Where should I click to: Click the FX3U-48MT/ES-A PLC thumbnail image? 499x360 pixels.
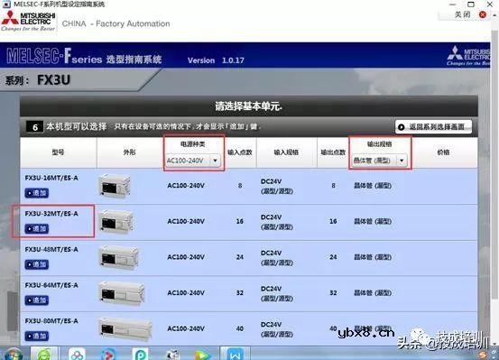click(119, 257)
